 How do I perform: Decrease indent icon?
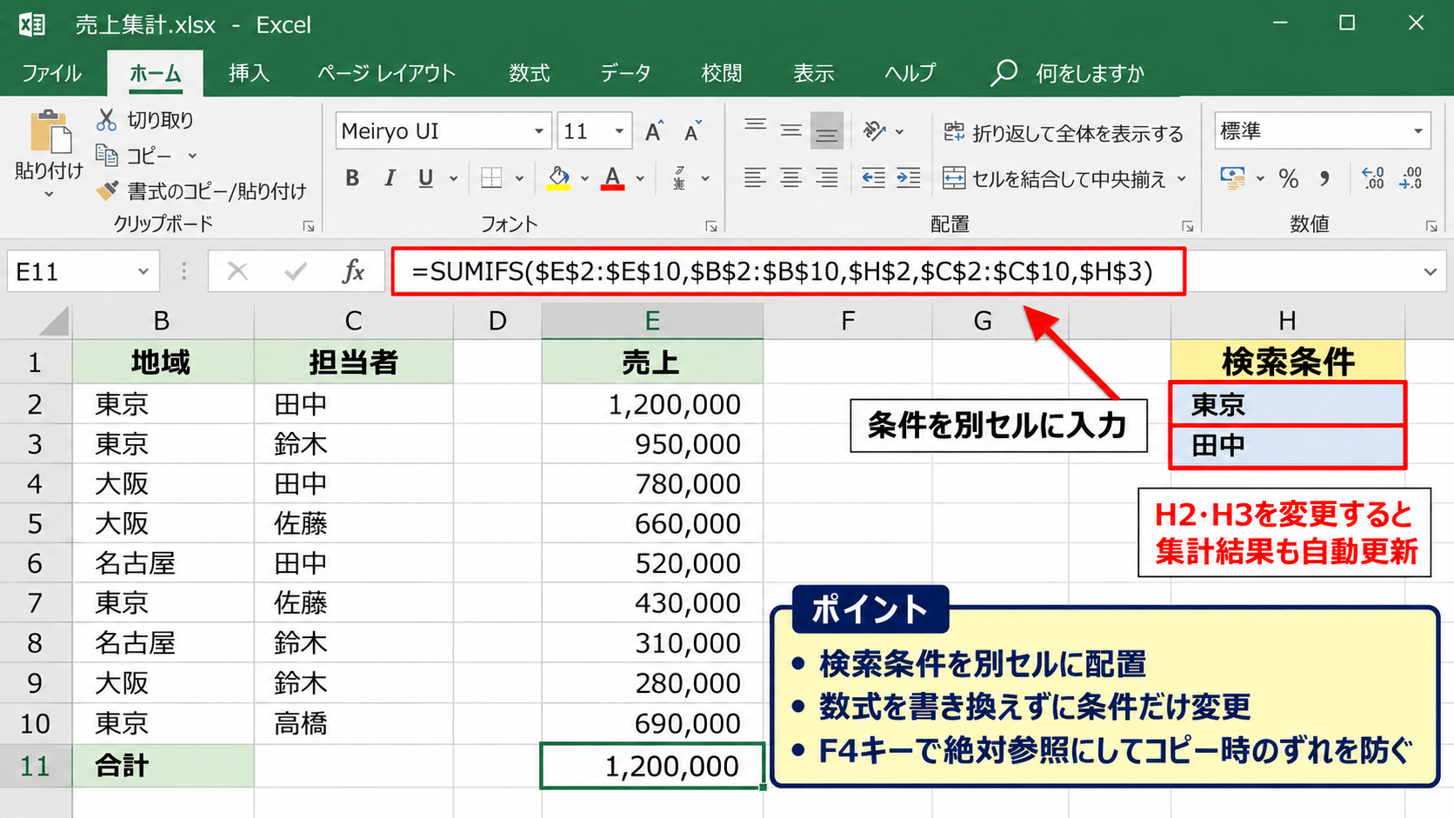point(873,178)
